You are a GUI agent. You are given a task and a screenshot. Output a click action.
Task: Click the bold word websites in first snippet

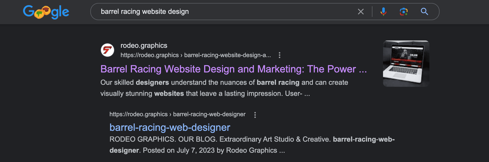(169, 94)
